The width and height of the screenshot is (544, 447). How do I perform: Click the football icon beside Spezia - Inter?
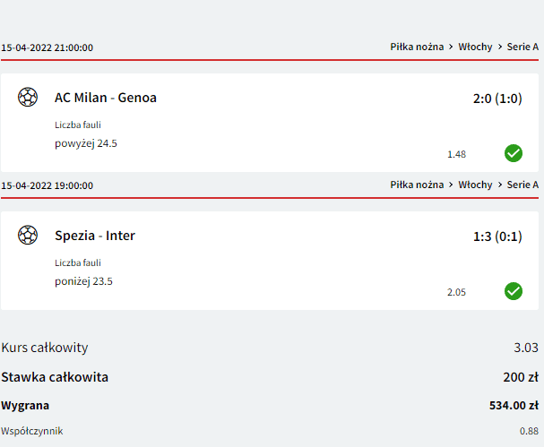28,235
